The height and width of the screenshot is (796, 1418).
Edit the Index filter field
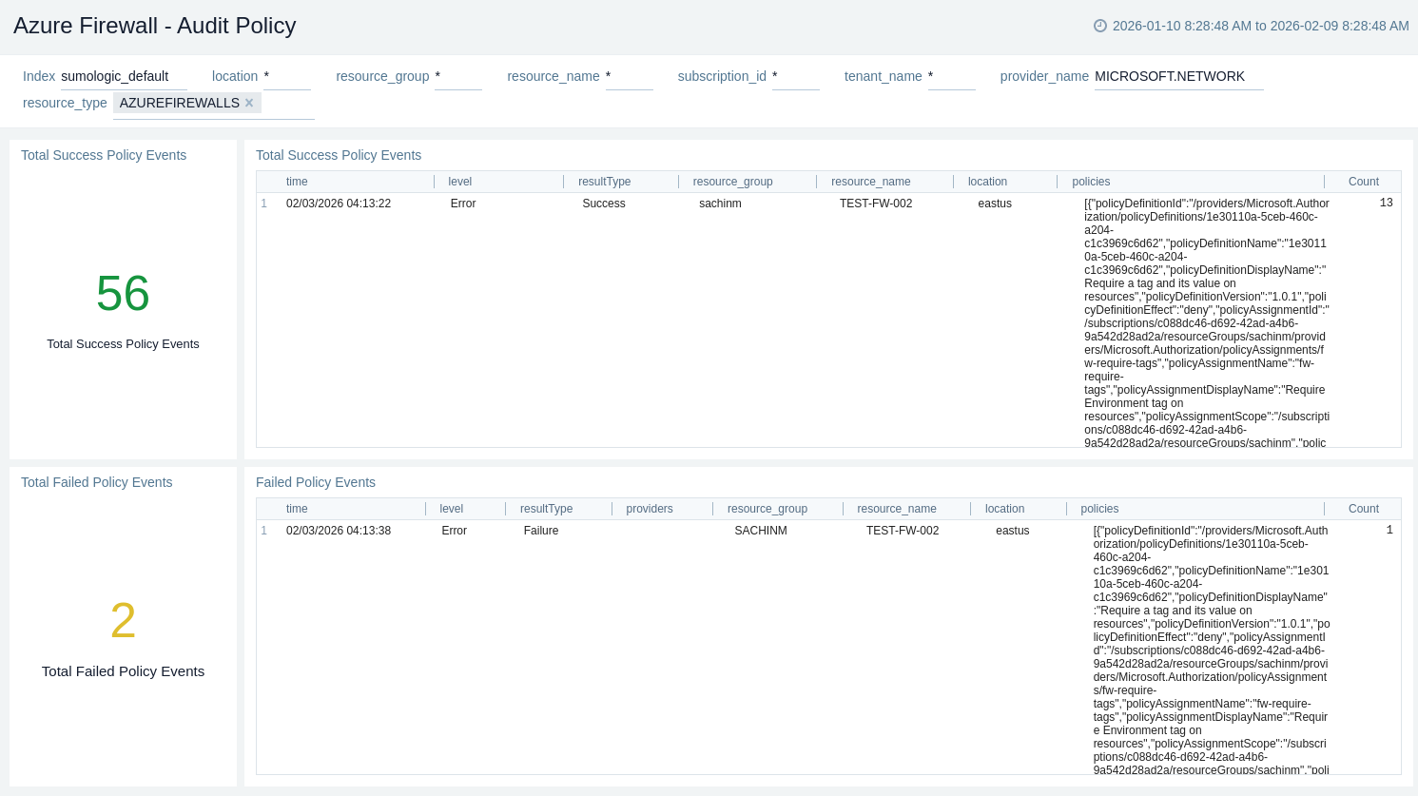(123, 76)
